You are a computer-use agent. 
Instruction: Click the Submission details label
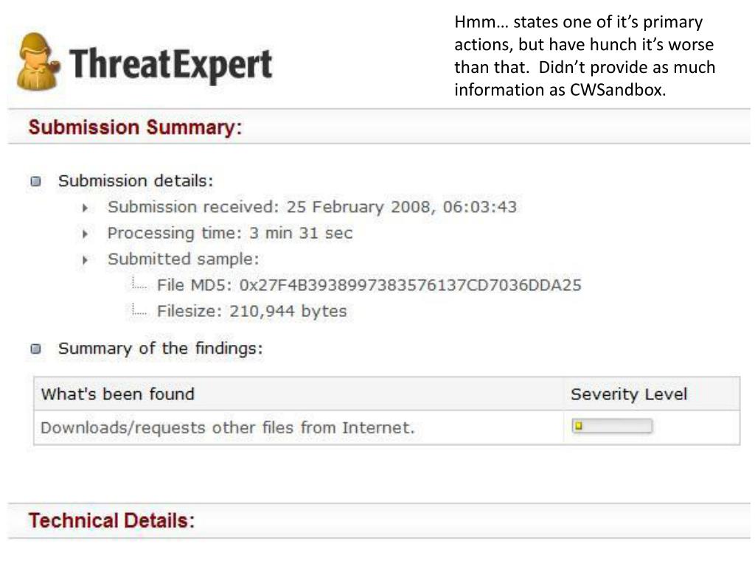(136, 181)
